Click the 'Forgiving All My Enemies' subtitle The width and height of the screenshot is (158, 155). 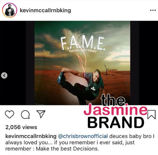click(x=82, y=51)
